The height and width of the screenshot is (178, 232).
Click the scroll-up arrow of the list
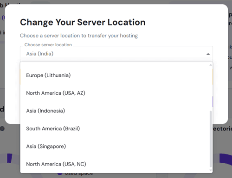[x=211, y=65]
